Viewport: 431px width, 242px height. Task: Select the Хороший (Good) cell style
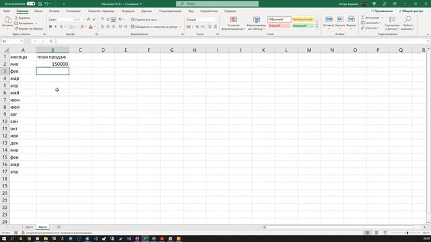coord(303,26)
